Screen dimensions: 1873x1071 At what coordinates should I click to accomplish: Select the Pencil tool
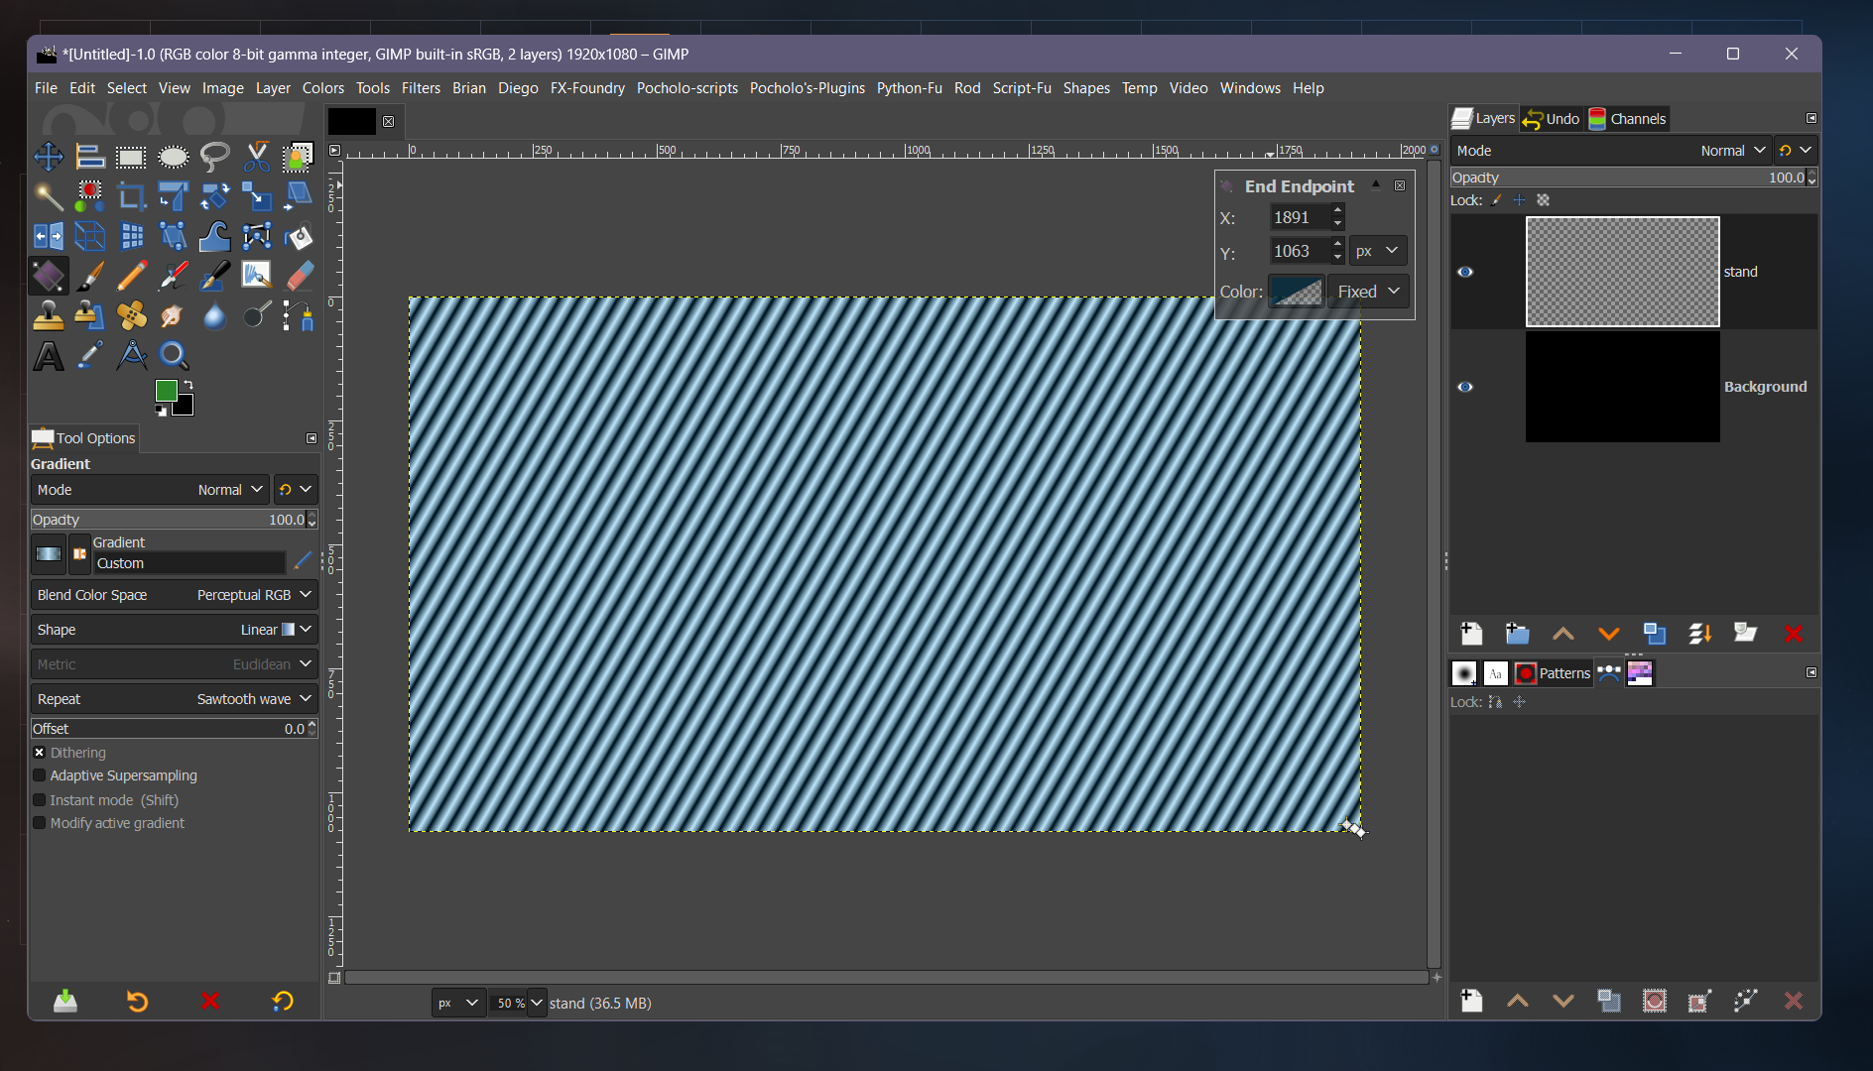point(131,276)
